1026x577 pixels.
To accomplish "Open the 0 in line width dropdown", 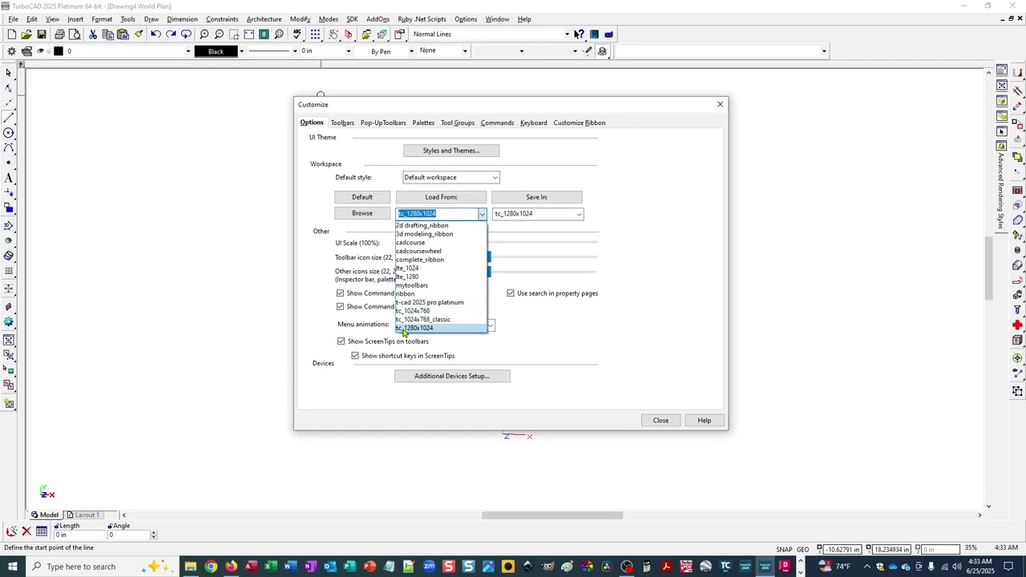I will pyautogui.click(x=348, y=51).
